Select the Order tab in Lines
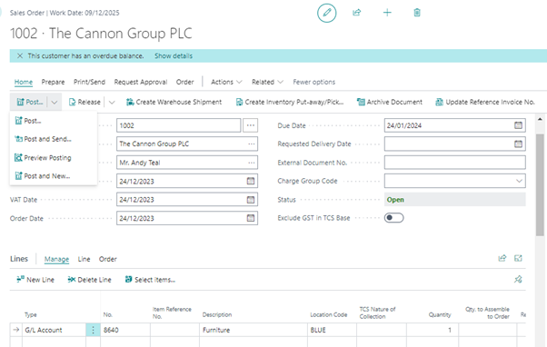This screenshot has height=347, width=547. coord(108,259)
